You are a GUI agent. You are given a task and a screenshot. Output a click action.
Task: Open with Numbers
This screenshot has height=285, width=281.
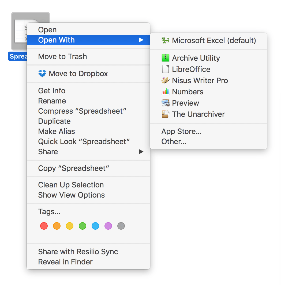tap(208, 92)
